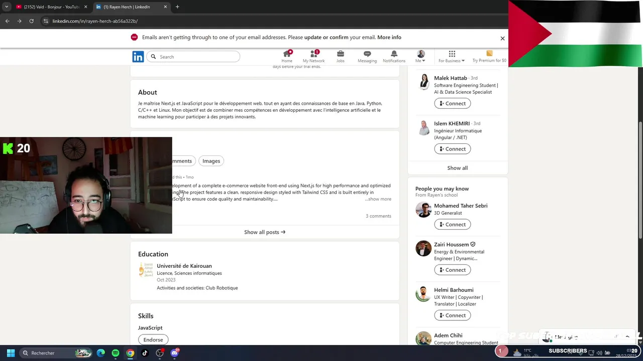The width and height of the screenshot is (643, 361).
Task: Go forward with the browser forward arrow
Action: pos(19,21)
